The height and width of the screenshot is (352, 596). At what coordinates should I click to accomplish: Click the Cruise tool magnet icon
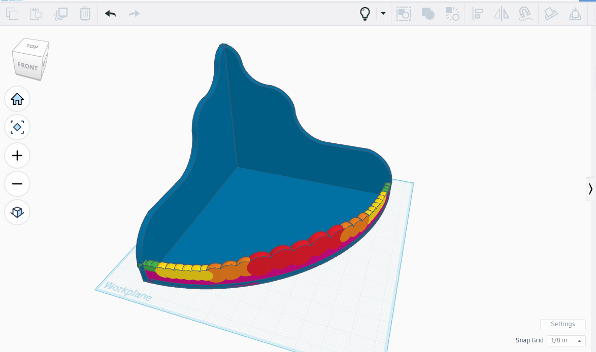click(x=525, y=14)
